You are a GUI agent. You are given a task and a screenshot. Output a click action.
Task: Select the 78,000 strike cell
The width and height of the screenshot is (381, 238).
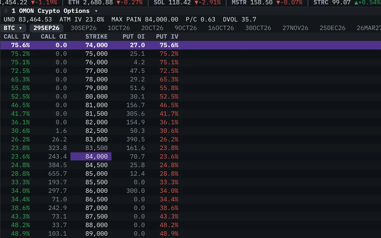coord(97,79)
